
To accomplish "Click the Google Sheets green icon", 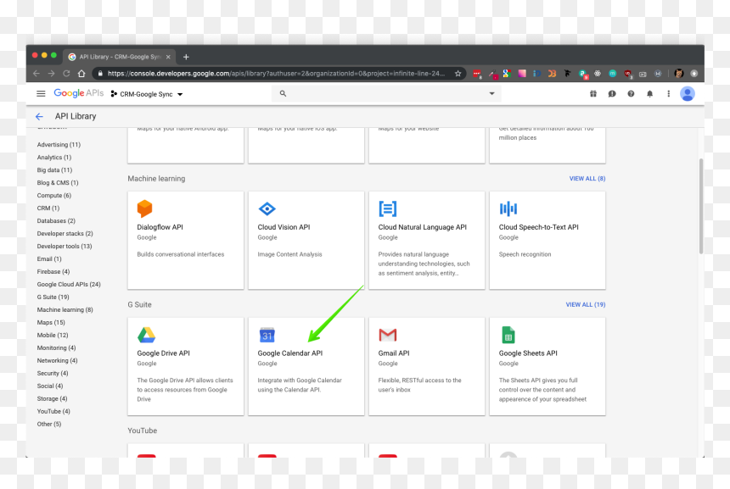I will [x=508, y=335].
